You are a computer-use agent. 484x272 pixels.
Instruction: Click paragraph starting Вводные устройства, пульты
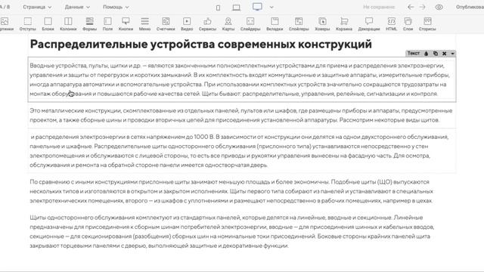point(240,79)
